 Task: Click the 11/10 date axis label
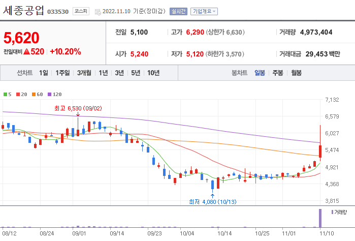(x=327, y=233)
